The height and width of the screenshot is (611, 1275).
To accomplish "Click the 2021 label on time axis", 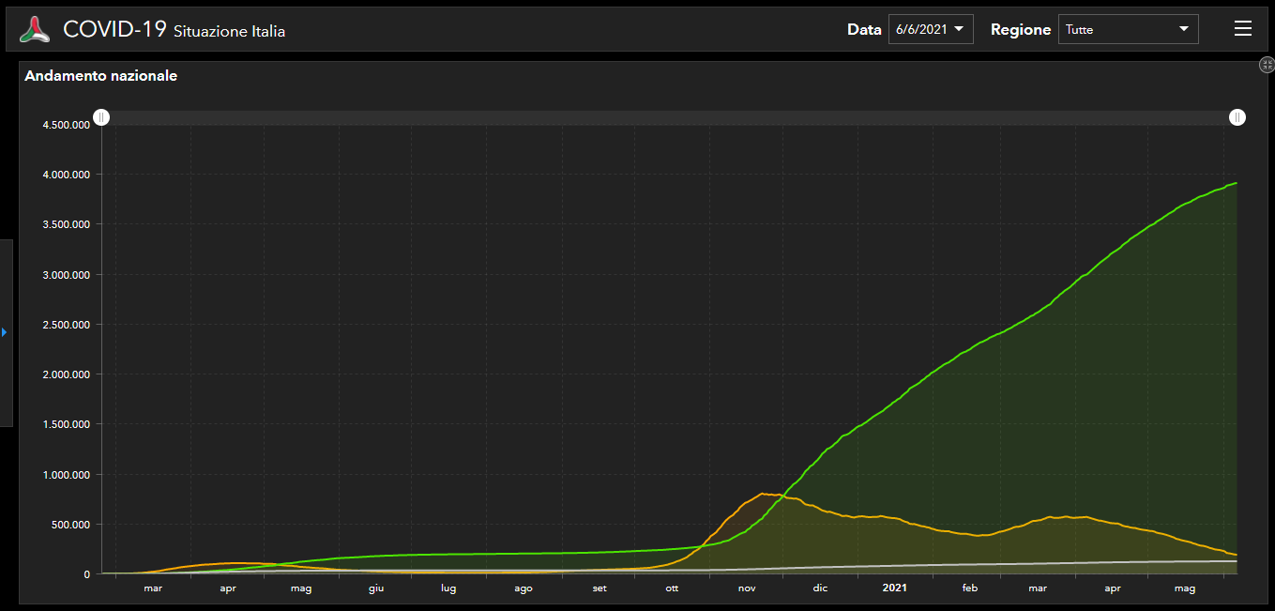I will [894, 588].
